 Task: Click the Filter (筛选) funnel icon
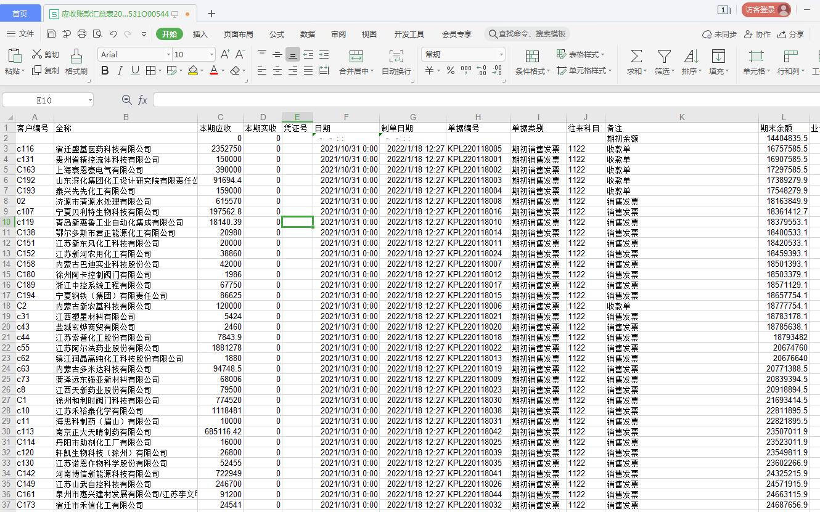click(664, 57)
